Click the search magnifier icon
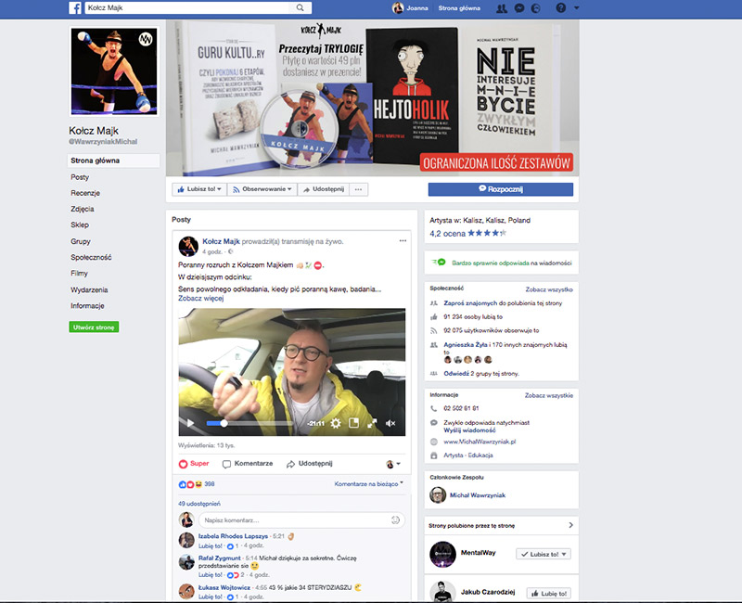Image resolution: width=742 pixels, height=603 pixels. [300, 7]
